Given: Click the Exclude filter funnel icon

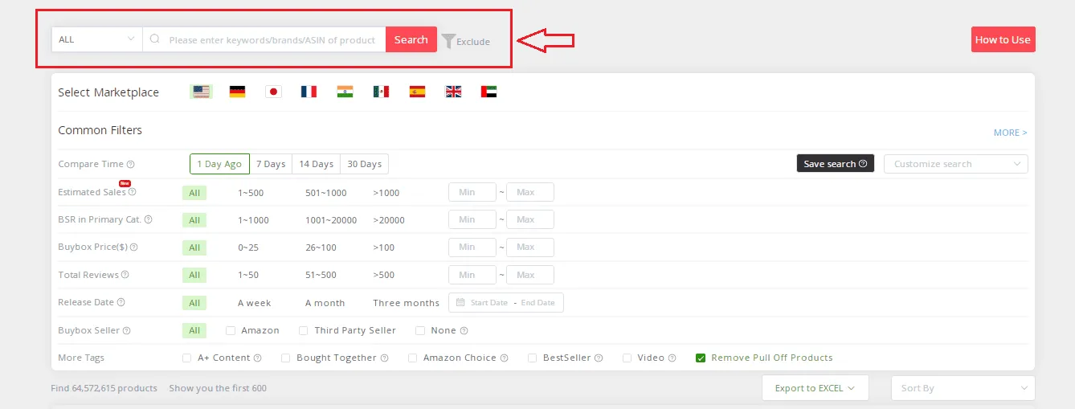Looking at the screenshot, I should 448,41.
